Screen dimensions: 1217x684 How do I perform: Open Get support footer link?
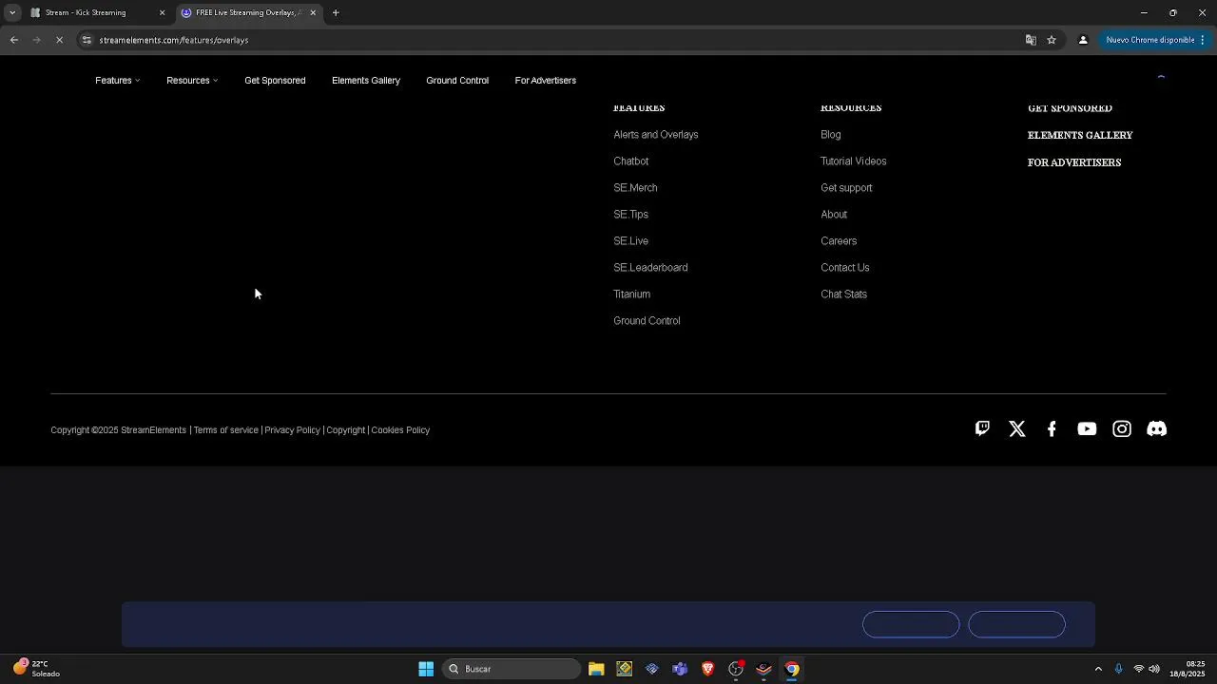(x=846, y=188)
